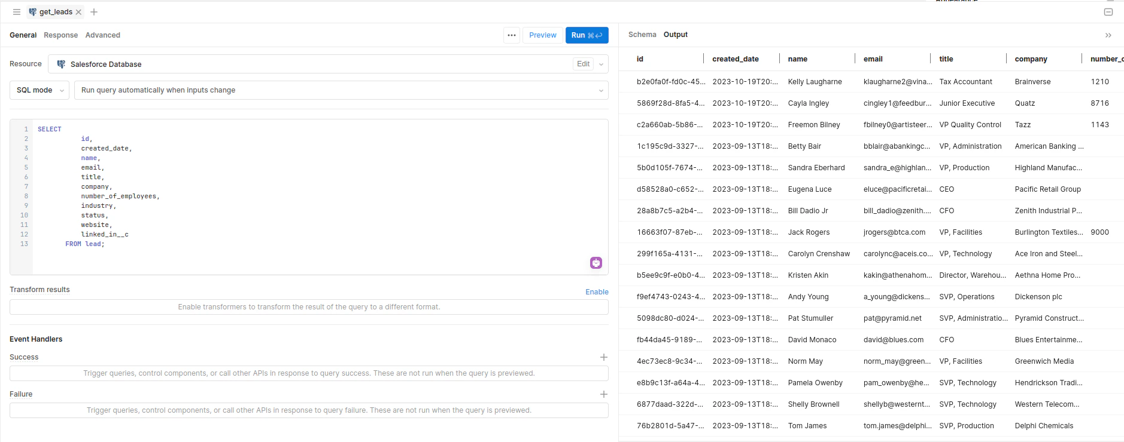Click the Andy Young name cell
The width and height of the screenshot is (1124, 442).
tap(809, 297)
